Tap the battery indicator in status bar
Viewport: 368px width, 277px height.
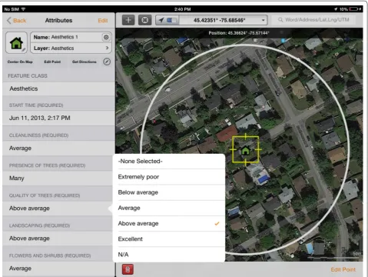click(x=354, y=9)
